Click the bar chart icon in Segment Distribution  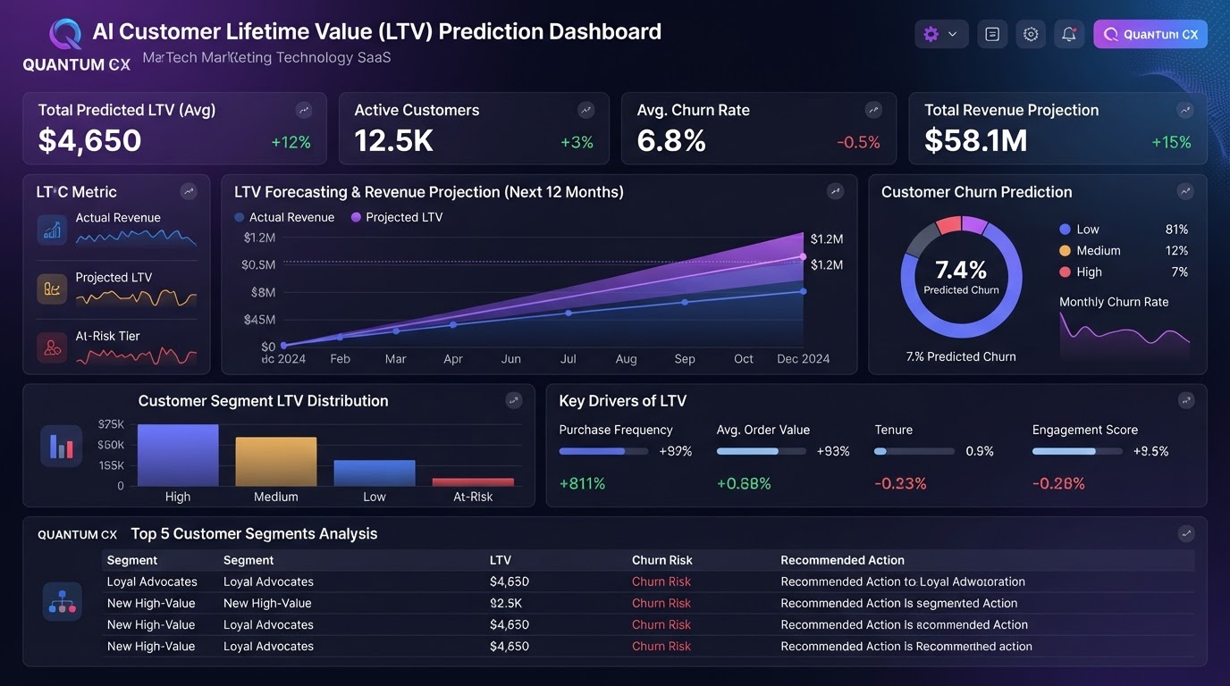tap(62, 447)
